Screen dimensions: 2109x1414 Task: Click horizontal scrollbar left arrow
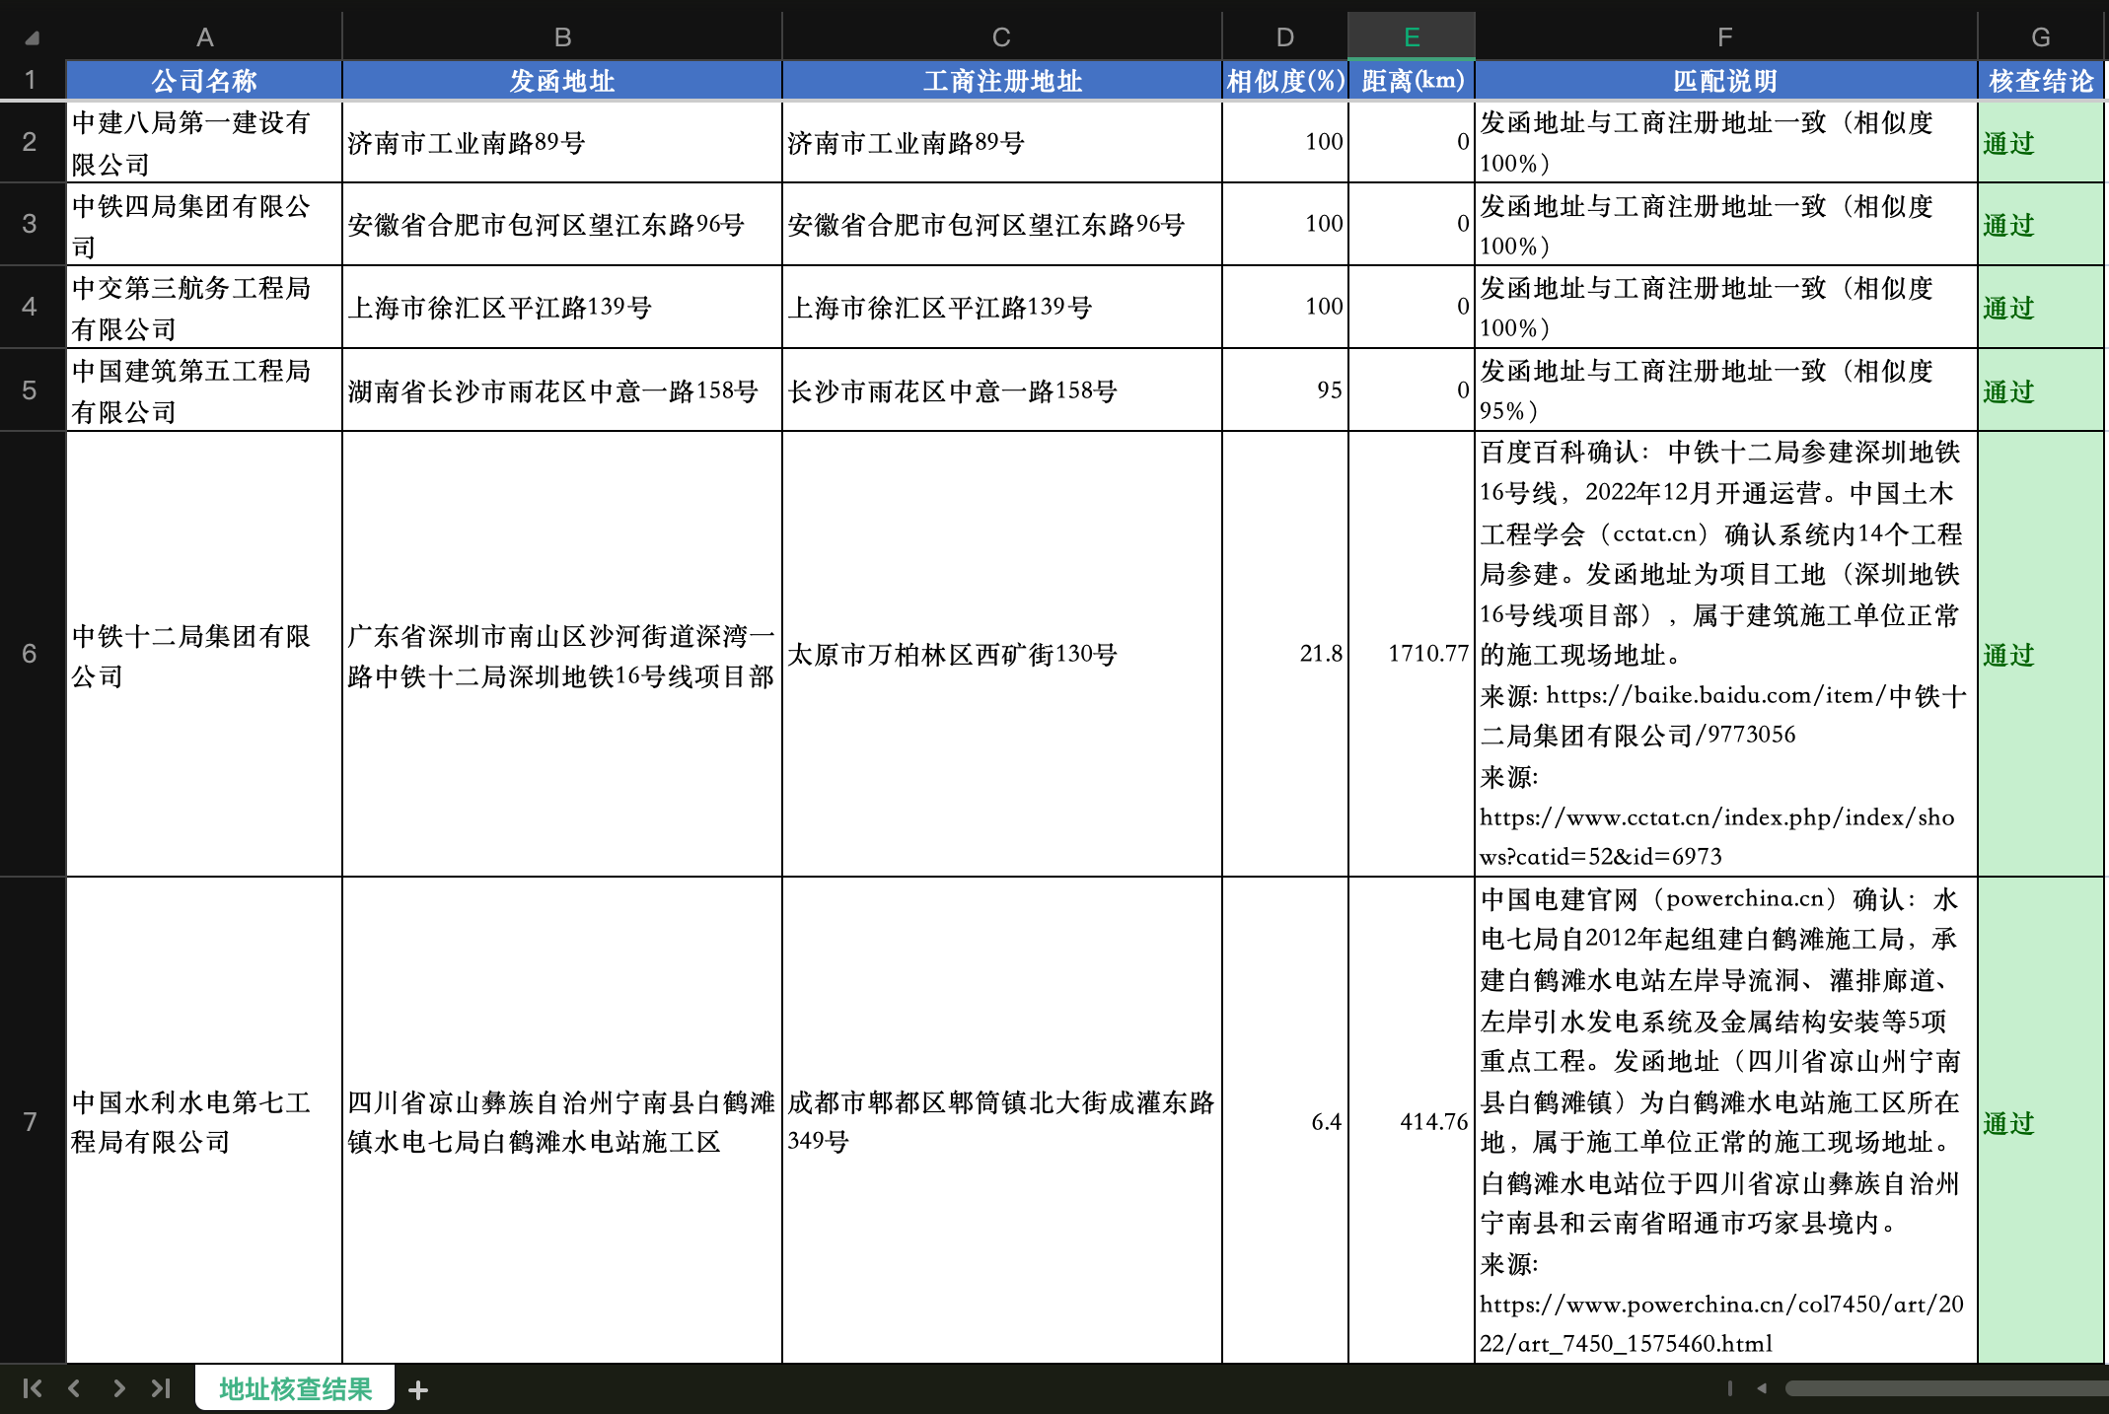[1762, 1388]
